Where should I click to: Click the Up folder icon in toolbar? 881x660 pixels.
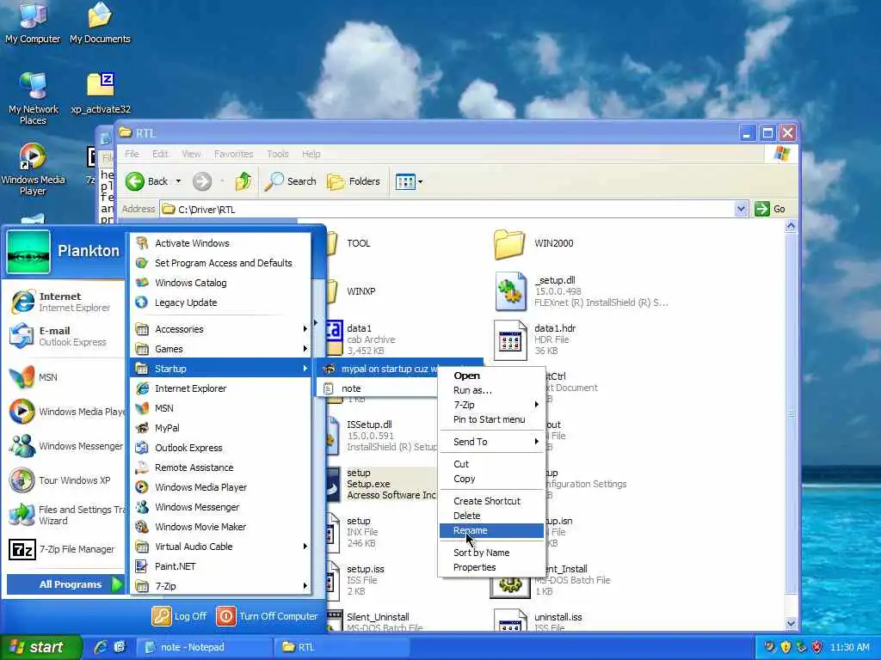(243, 181)
